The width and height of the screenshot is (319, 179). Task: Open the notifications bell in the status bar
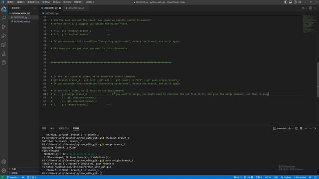point(316,177)
